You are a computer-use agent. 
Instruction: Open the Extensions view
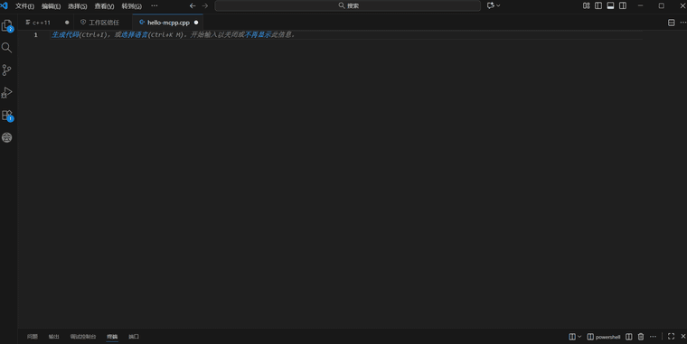[7, 115]
